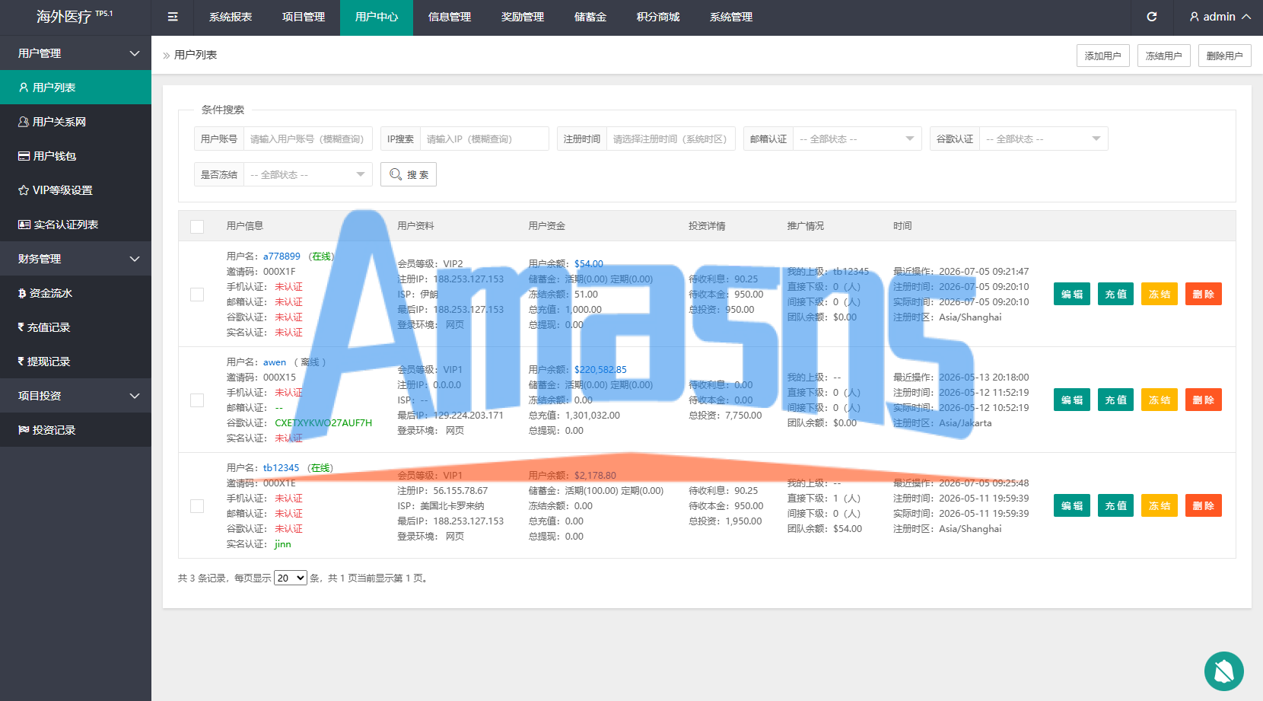Click the breadcrumb double-arrow icon
This screenshot has width=1263, height=701.
167,56
